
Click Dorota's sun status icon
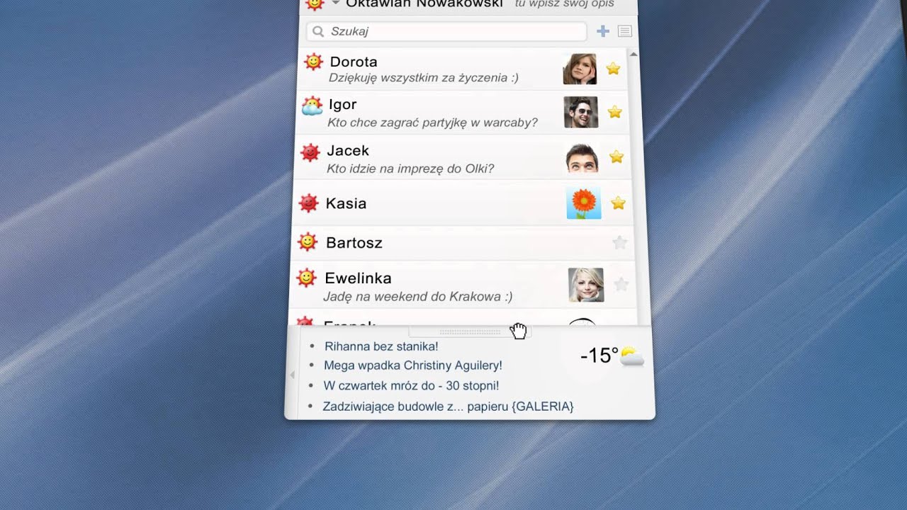(313, 62)
